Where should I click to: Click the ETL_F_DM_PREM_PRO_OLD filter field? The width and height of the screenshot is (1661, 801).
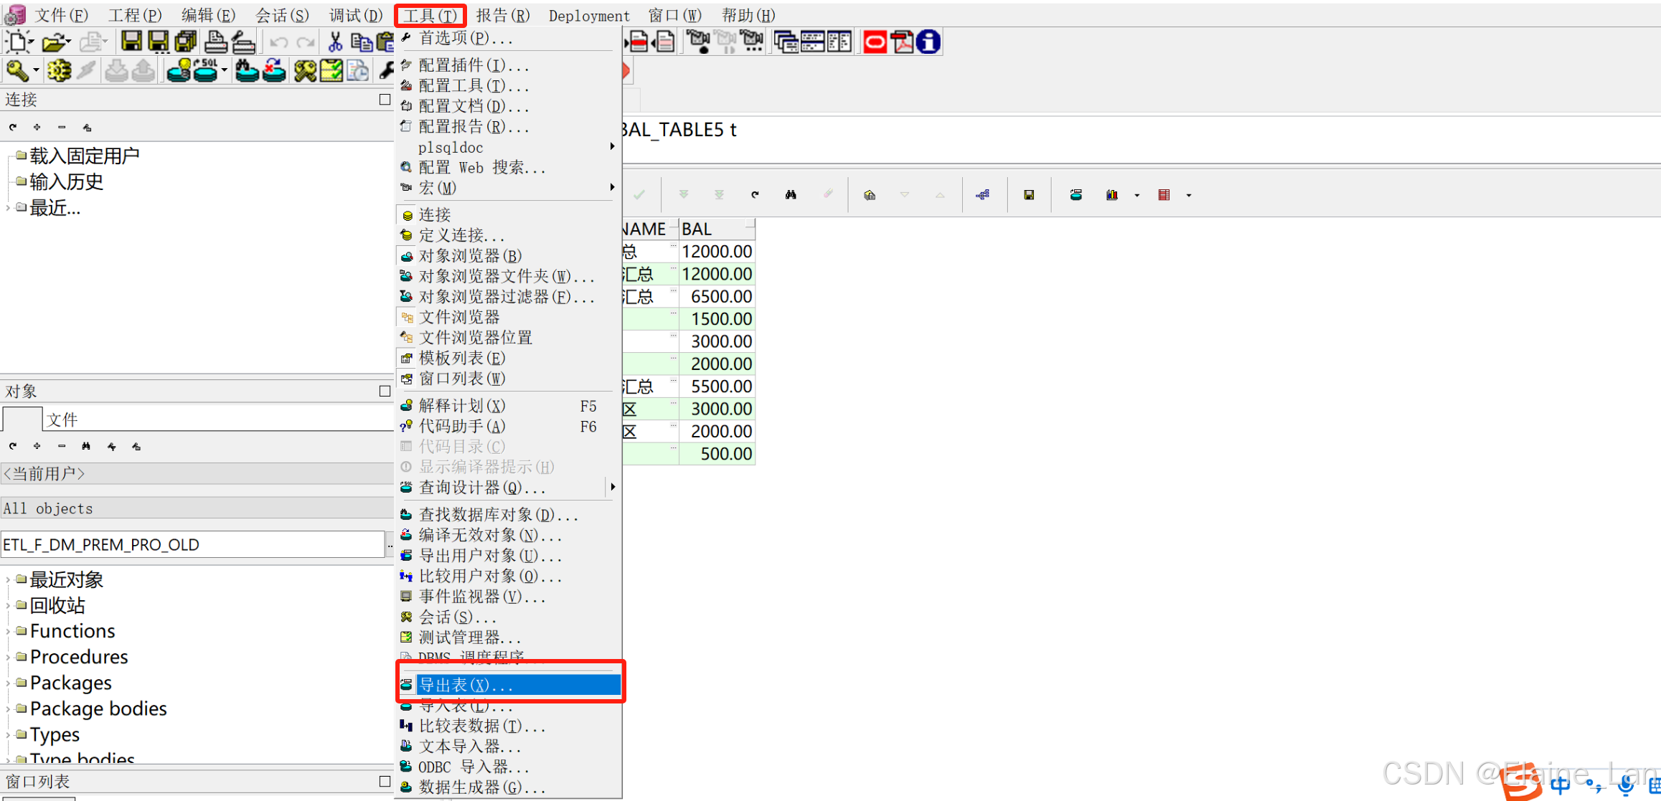pyautogui.click(x=192, y=544)
